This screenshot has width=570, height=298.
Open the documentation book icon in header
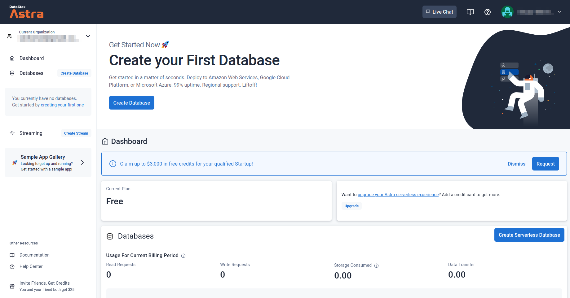click(470, 12)
